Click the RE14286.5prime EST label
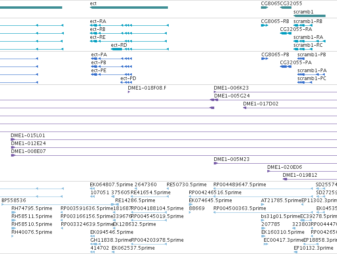Screen dimensions: 337x254 tap(135, 201)
